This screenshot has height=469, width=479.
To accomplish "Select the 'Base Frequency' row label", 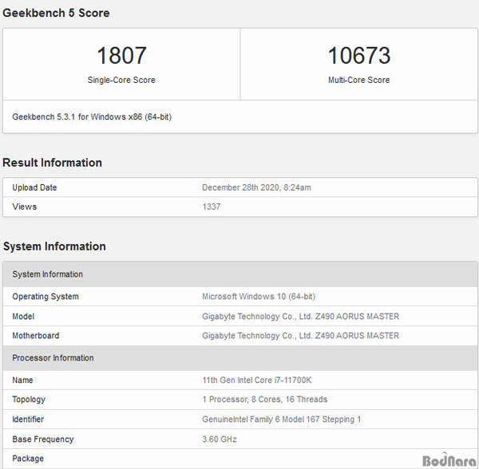I will [43, 439].
